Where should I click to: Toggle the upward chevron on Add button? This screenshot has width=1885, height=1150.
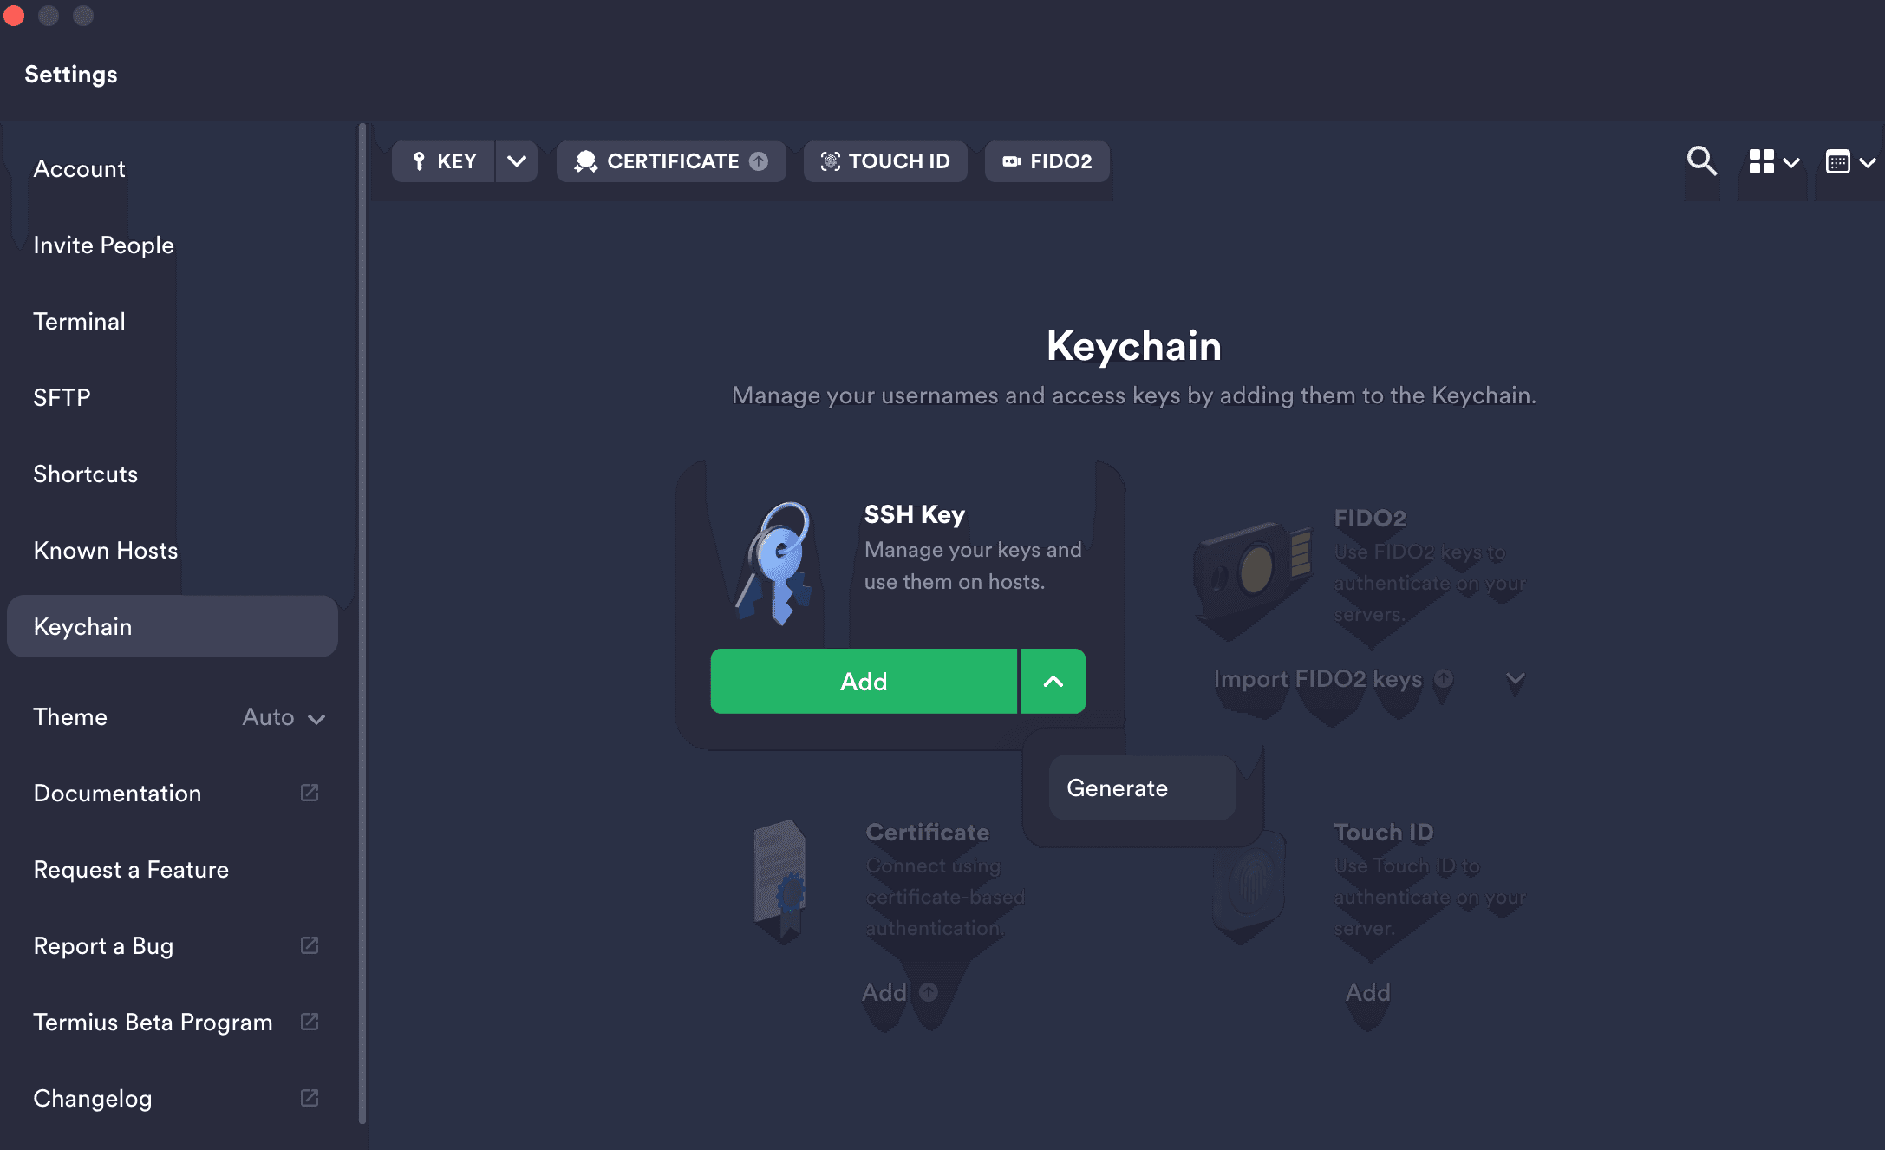pos(1054,682)
